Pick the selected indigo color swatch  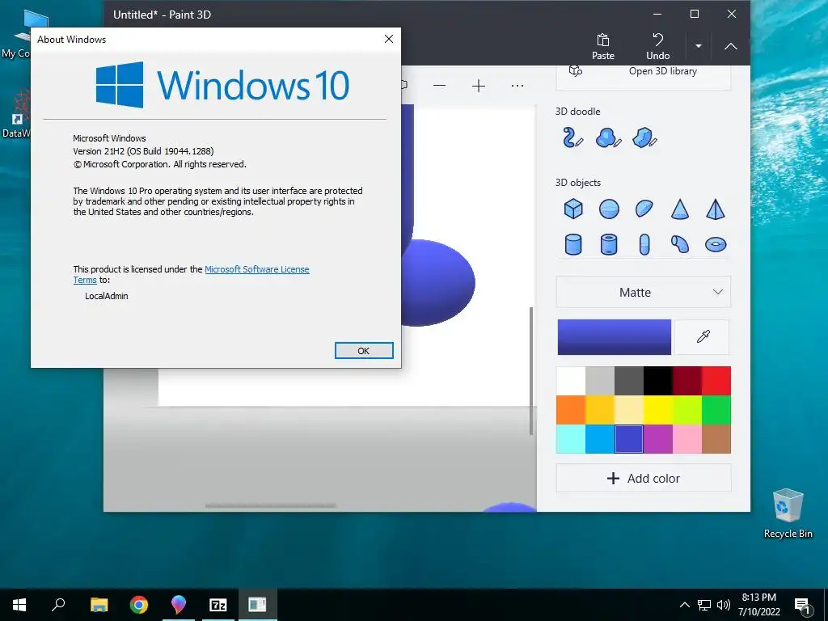pyautogui.click(x=629, y=439)
